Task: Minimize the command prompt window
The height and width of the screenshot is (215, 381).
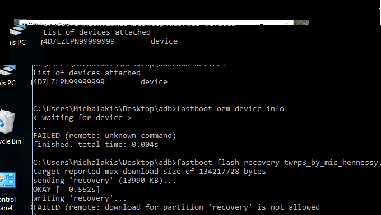Action: pos(261,24)
